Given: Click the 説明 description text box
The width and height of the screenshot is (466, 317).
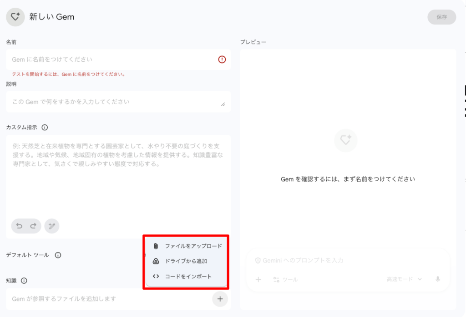Looking at the screenshot, I should pyautogui.click(x=114, y=102).
